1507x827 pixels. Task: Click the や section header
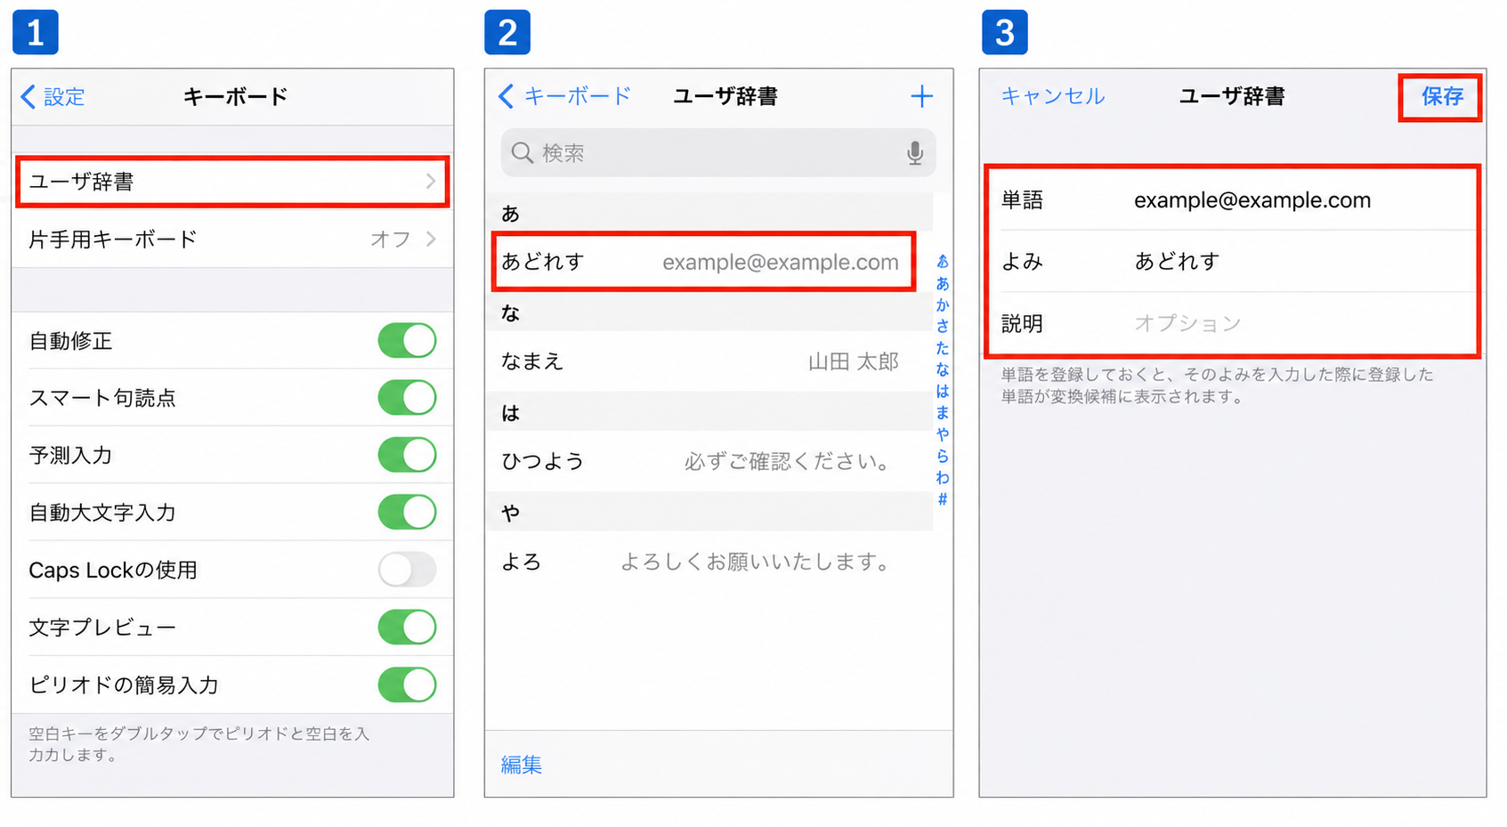pos(709,513)
